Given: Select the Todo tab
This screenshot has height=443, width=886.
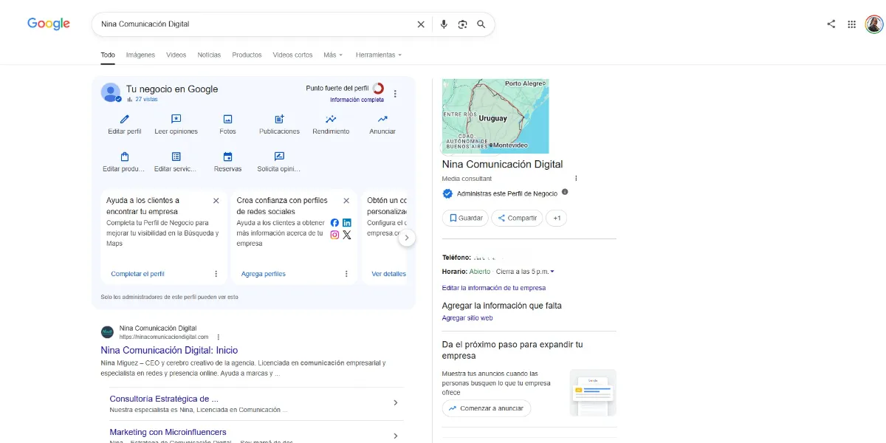Looking at the screenshot, I should point(108,55).
